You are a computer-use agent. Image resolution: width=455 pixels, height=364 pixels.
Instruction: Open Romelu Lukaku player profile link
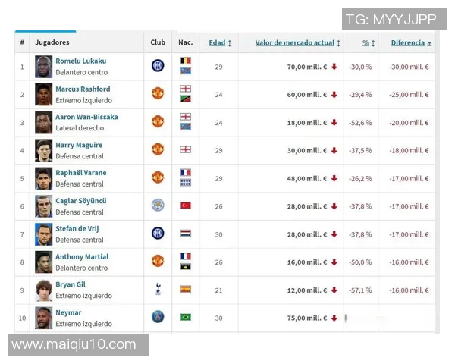point(80,61)
